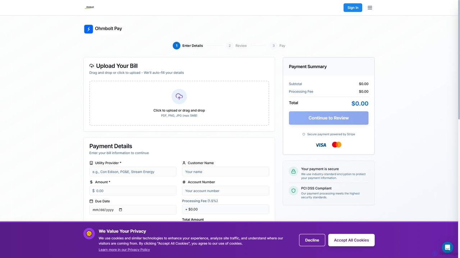Click the Sign In button
The height and width of the screenshot is (258, 460).
pos(353,8)
